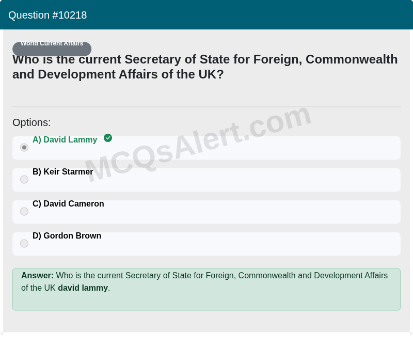Screen dimensions: 413x348
Task: Click the "B) Keir Starmer" option label
Action: [x=62, y=171]
